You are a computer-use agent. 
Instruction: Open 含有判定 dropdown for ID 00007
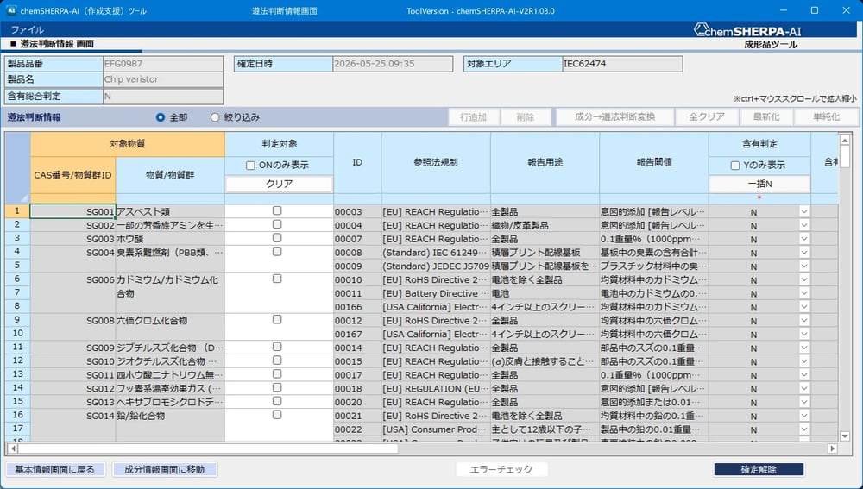[x=804, y=239]
